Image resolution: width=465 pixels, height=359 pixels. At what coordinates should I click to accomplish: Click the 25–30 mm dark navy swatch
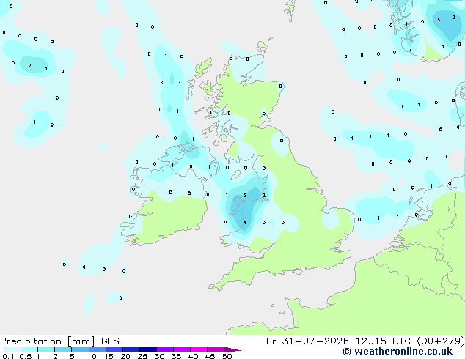tap(147, 349)
